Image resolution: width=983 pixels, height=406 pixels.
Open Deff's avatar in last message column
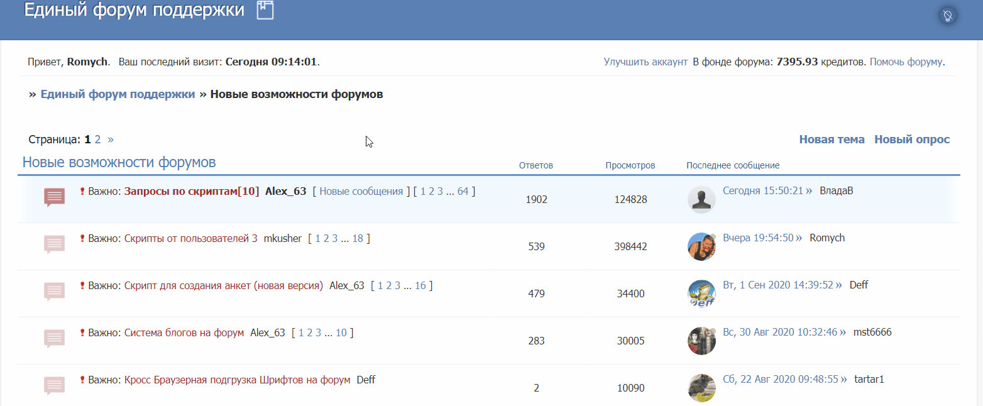pyautogui.click(x=701, y=294)
